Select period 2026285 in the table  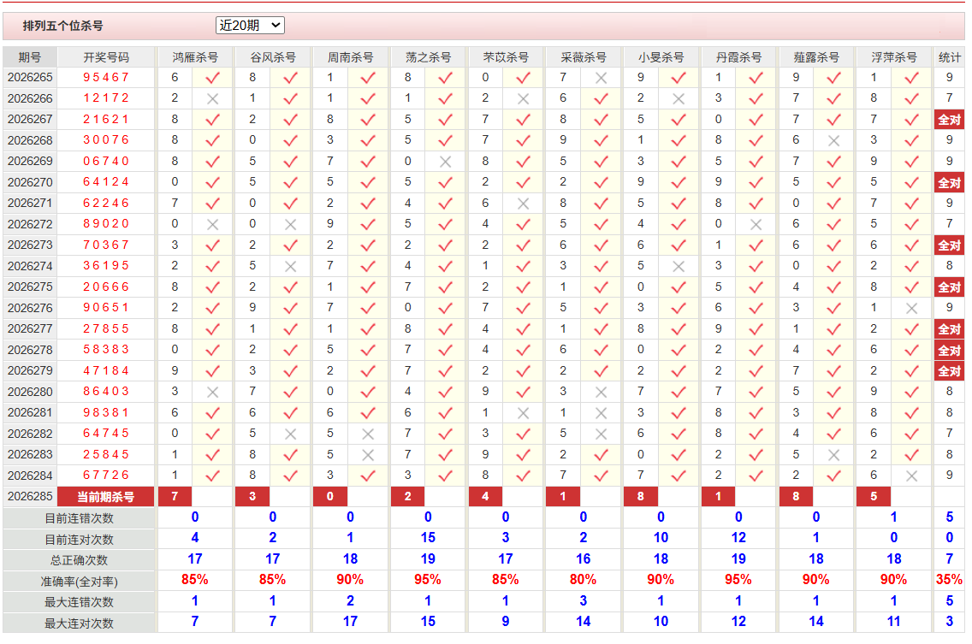(x=30, y=497)
